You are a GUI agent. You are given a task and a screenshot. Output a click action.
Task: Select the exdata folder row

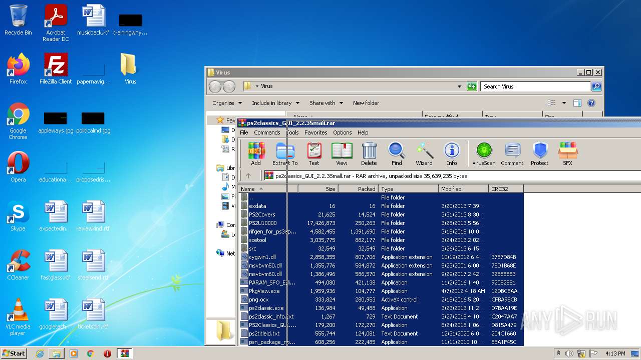(x=381, y=206)
